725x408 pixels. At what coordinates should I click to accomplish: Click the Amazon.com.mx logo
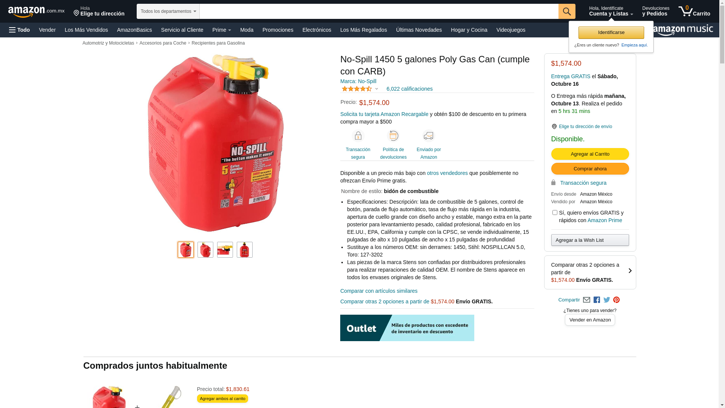36,11
